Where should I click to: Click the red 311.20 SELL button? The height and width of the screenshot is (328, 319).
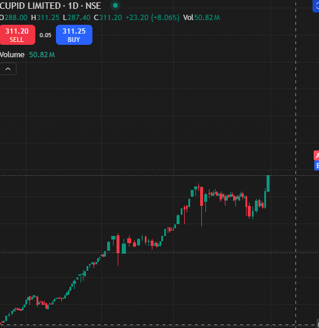(17, 35)
